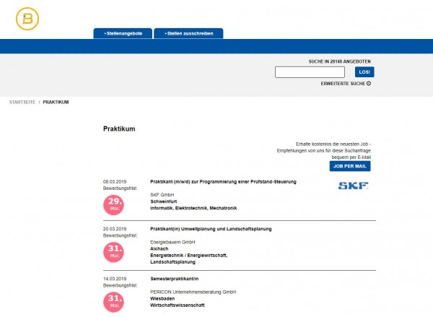The height and width of the screenshot is (317, 433).
Task: Open the Umweltplanung und Landschaftsplanung listing
Action: [211, 229]
